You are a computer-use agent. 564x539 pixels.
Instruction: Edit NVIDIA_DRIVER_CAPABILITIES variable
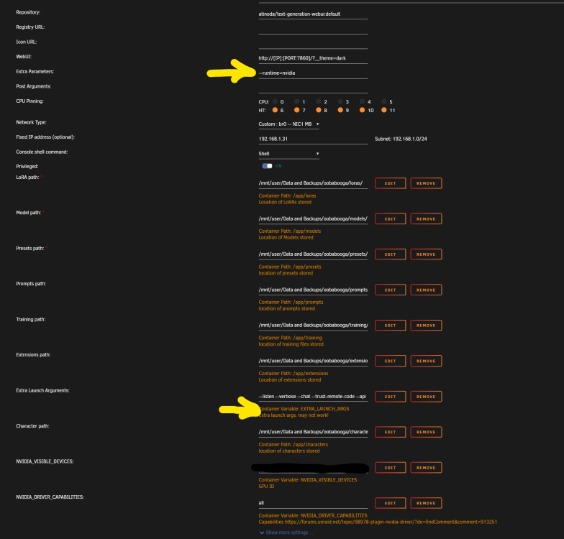[x=390, y=503]
